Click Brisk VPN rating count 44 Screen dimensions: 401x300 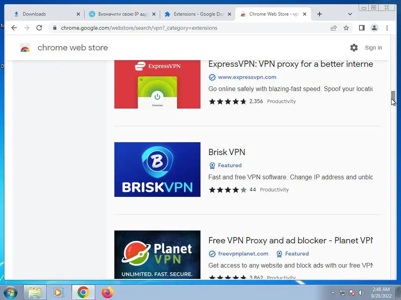click(253, 189)
